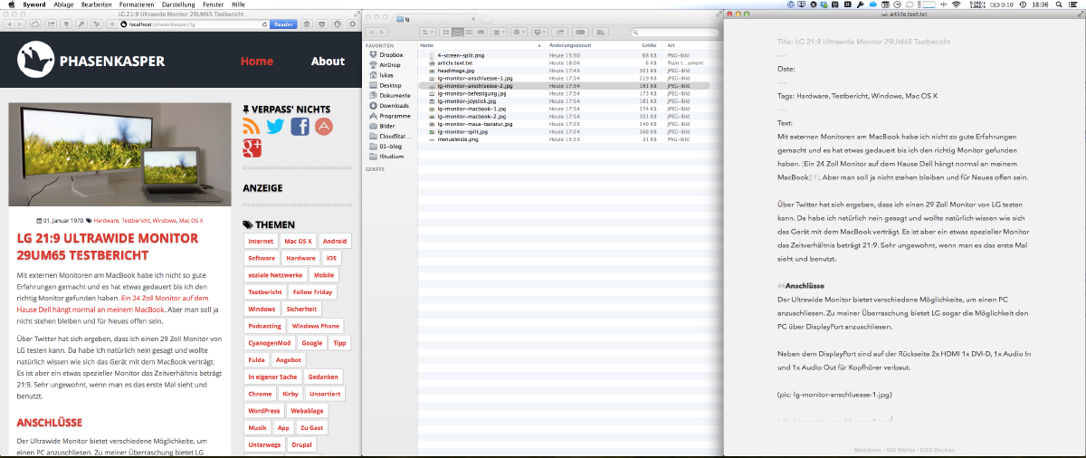Select the 'soziale Netzwerke' theme tag
1086x458 pixels.
(x=275, y=275)
